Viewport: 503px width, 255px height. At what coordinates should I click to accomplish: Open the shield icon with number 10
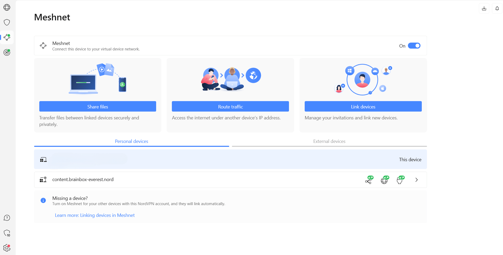click(x=7, y=233)
